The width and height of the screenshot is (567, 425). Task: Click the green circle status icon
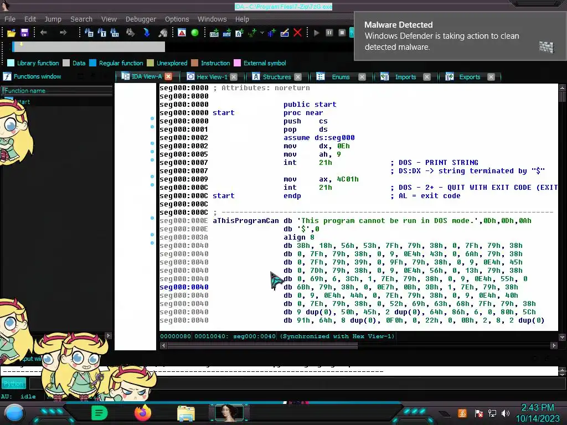pyautogui.click(x=194, y=33)
